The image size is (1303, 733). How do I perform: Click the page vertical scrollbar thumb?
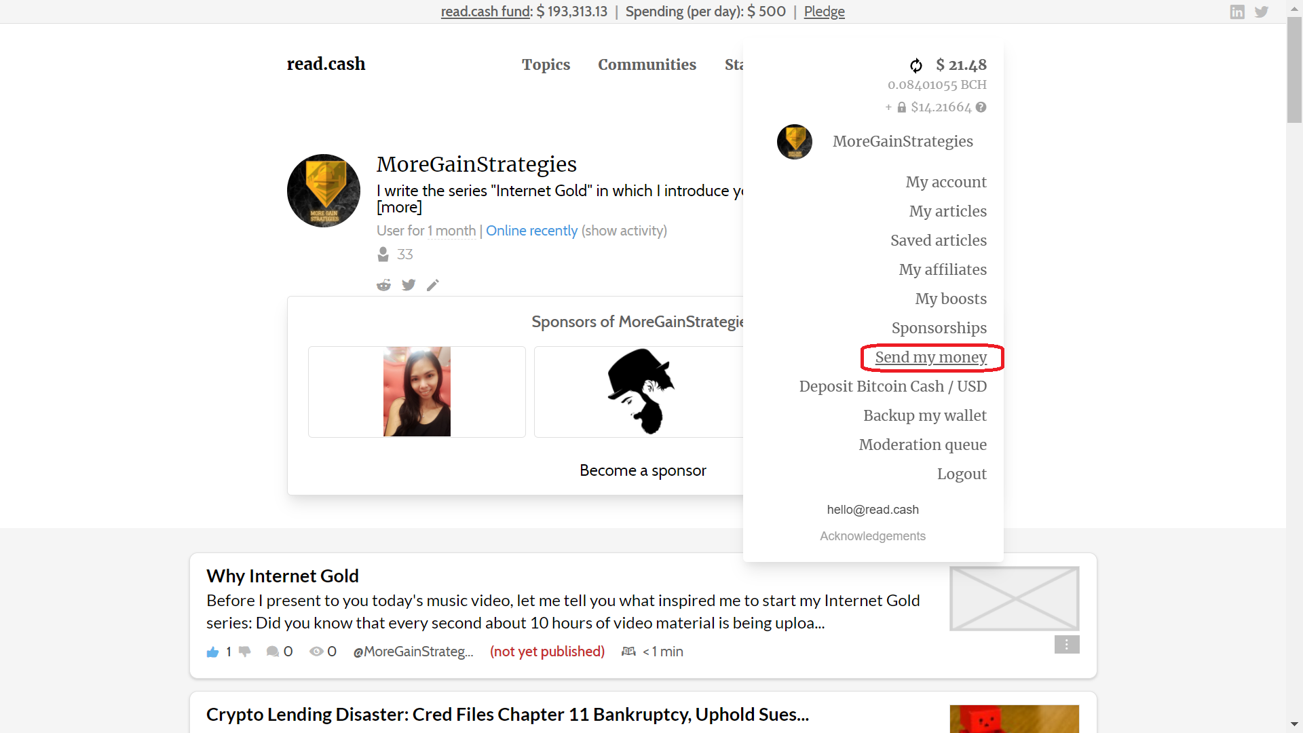(x=1295, y=71)
